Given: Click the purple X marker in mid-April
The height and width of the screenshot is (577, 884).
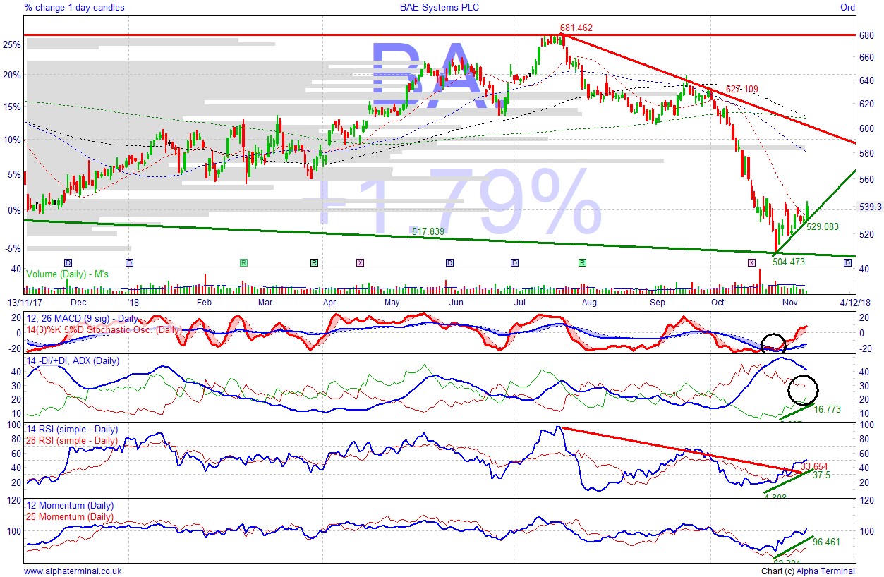Looking at the screenshot, I should 361,262.
